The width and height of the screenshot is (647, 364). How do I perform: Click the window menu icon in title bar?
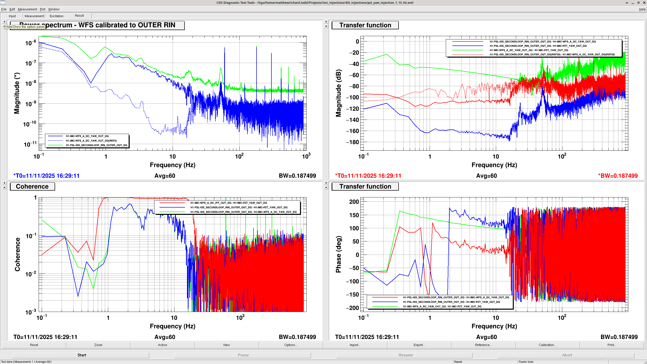coord(3,3)
